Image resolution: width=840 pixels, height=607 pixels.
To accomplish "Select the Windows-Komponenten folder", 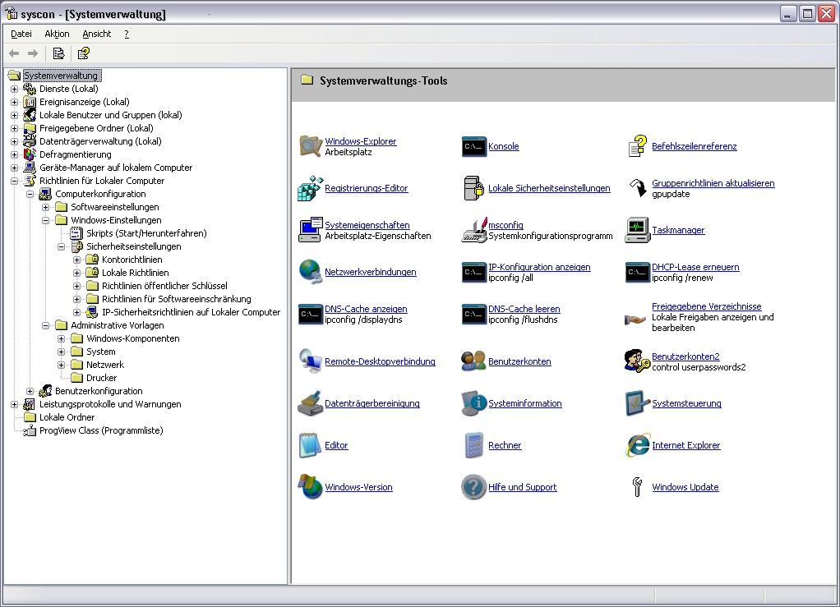I will pos(133,338).
